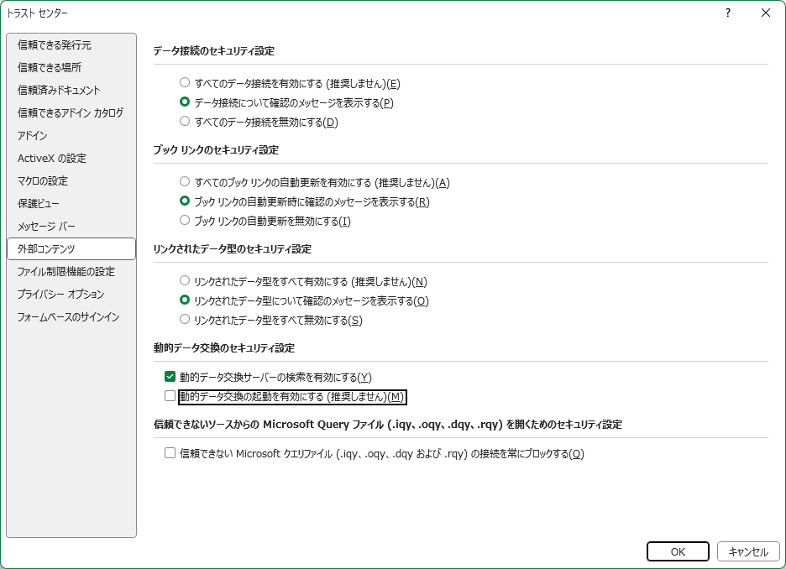Close the トラスト センター dialog
786x569 pixels.
tap(766, 13)
